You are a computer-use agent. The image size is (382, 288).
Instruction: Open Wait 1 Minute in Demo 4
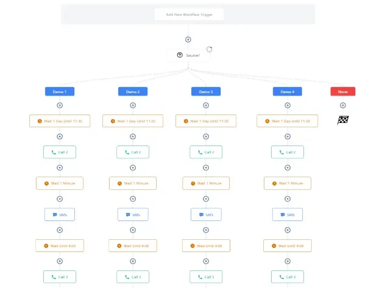coord(288,183)
